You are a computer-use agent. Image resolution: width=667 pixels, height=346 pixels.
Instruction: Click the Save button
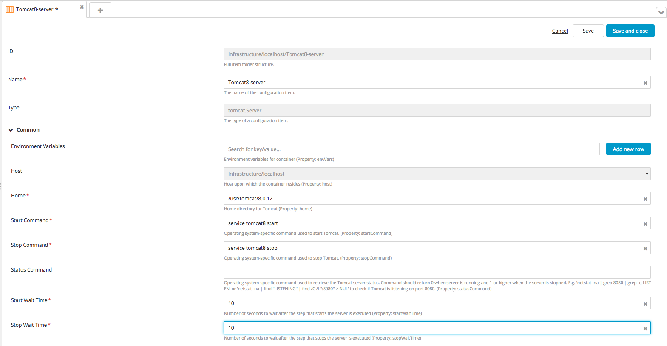[x=588, y=31]
